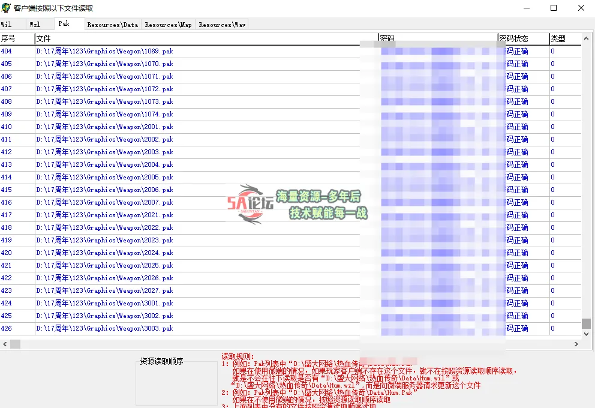Select row with Weapon\1070.pak
Image resolution: width=595 pixels, height=408 pixels.
point(291,64)
